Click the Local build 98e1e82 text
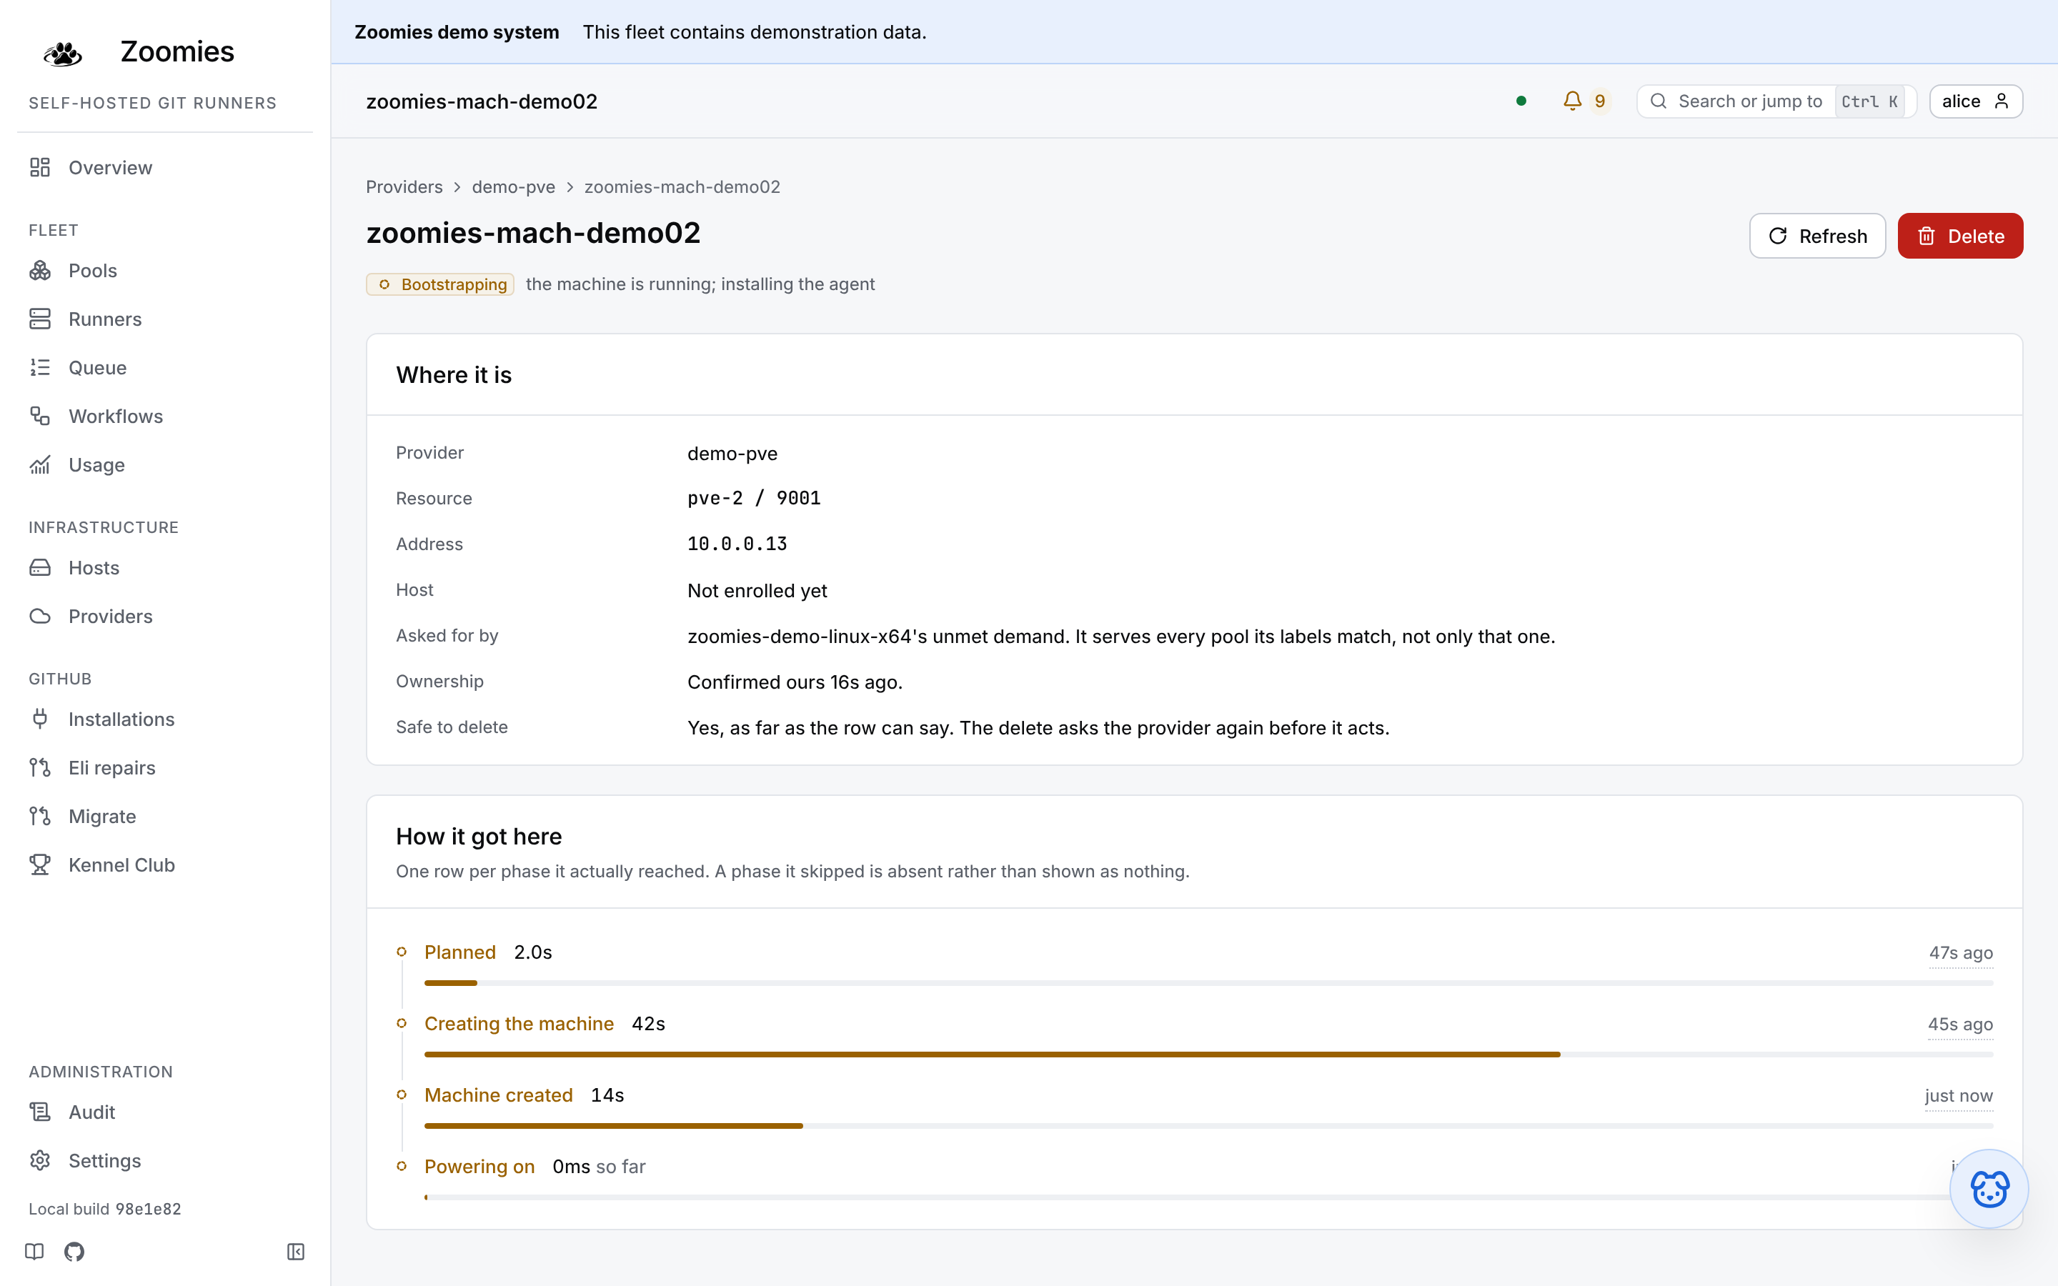Image resolution: width=2058 pixels, height=1286 pixels. coord(104,1209)
